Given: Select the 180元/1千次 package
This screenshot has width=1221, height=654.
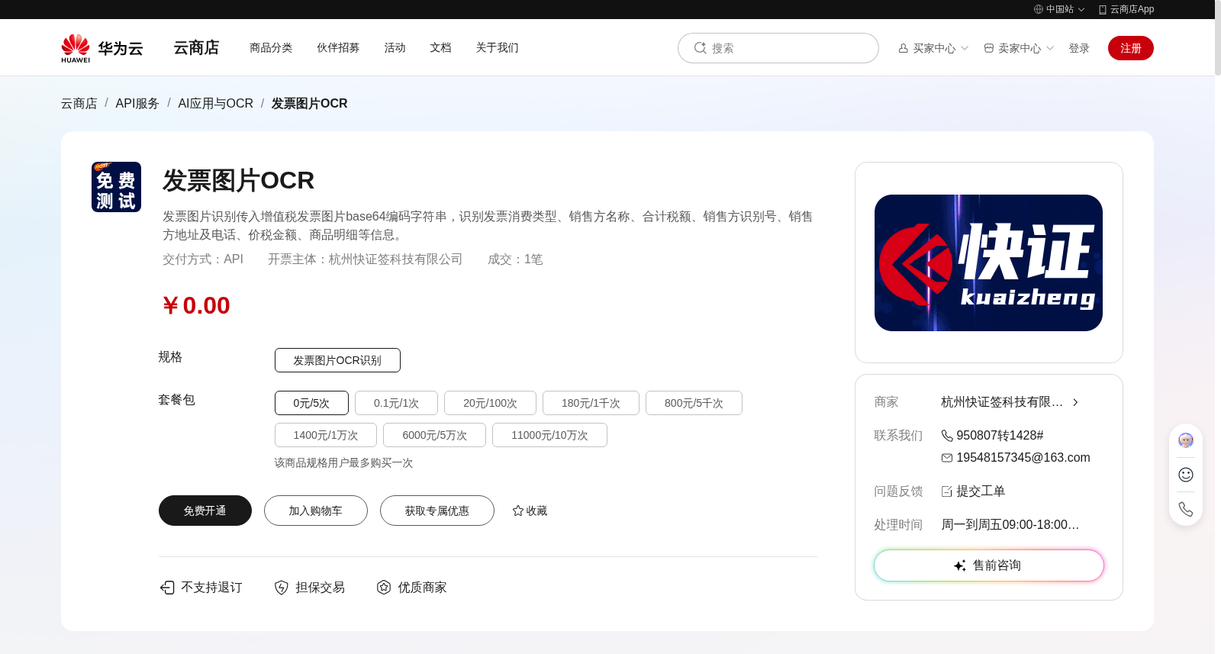Looking at the screenshot, I should click(x=591, y=403).
